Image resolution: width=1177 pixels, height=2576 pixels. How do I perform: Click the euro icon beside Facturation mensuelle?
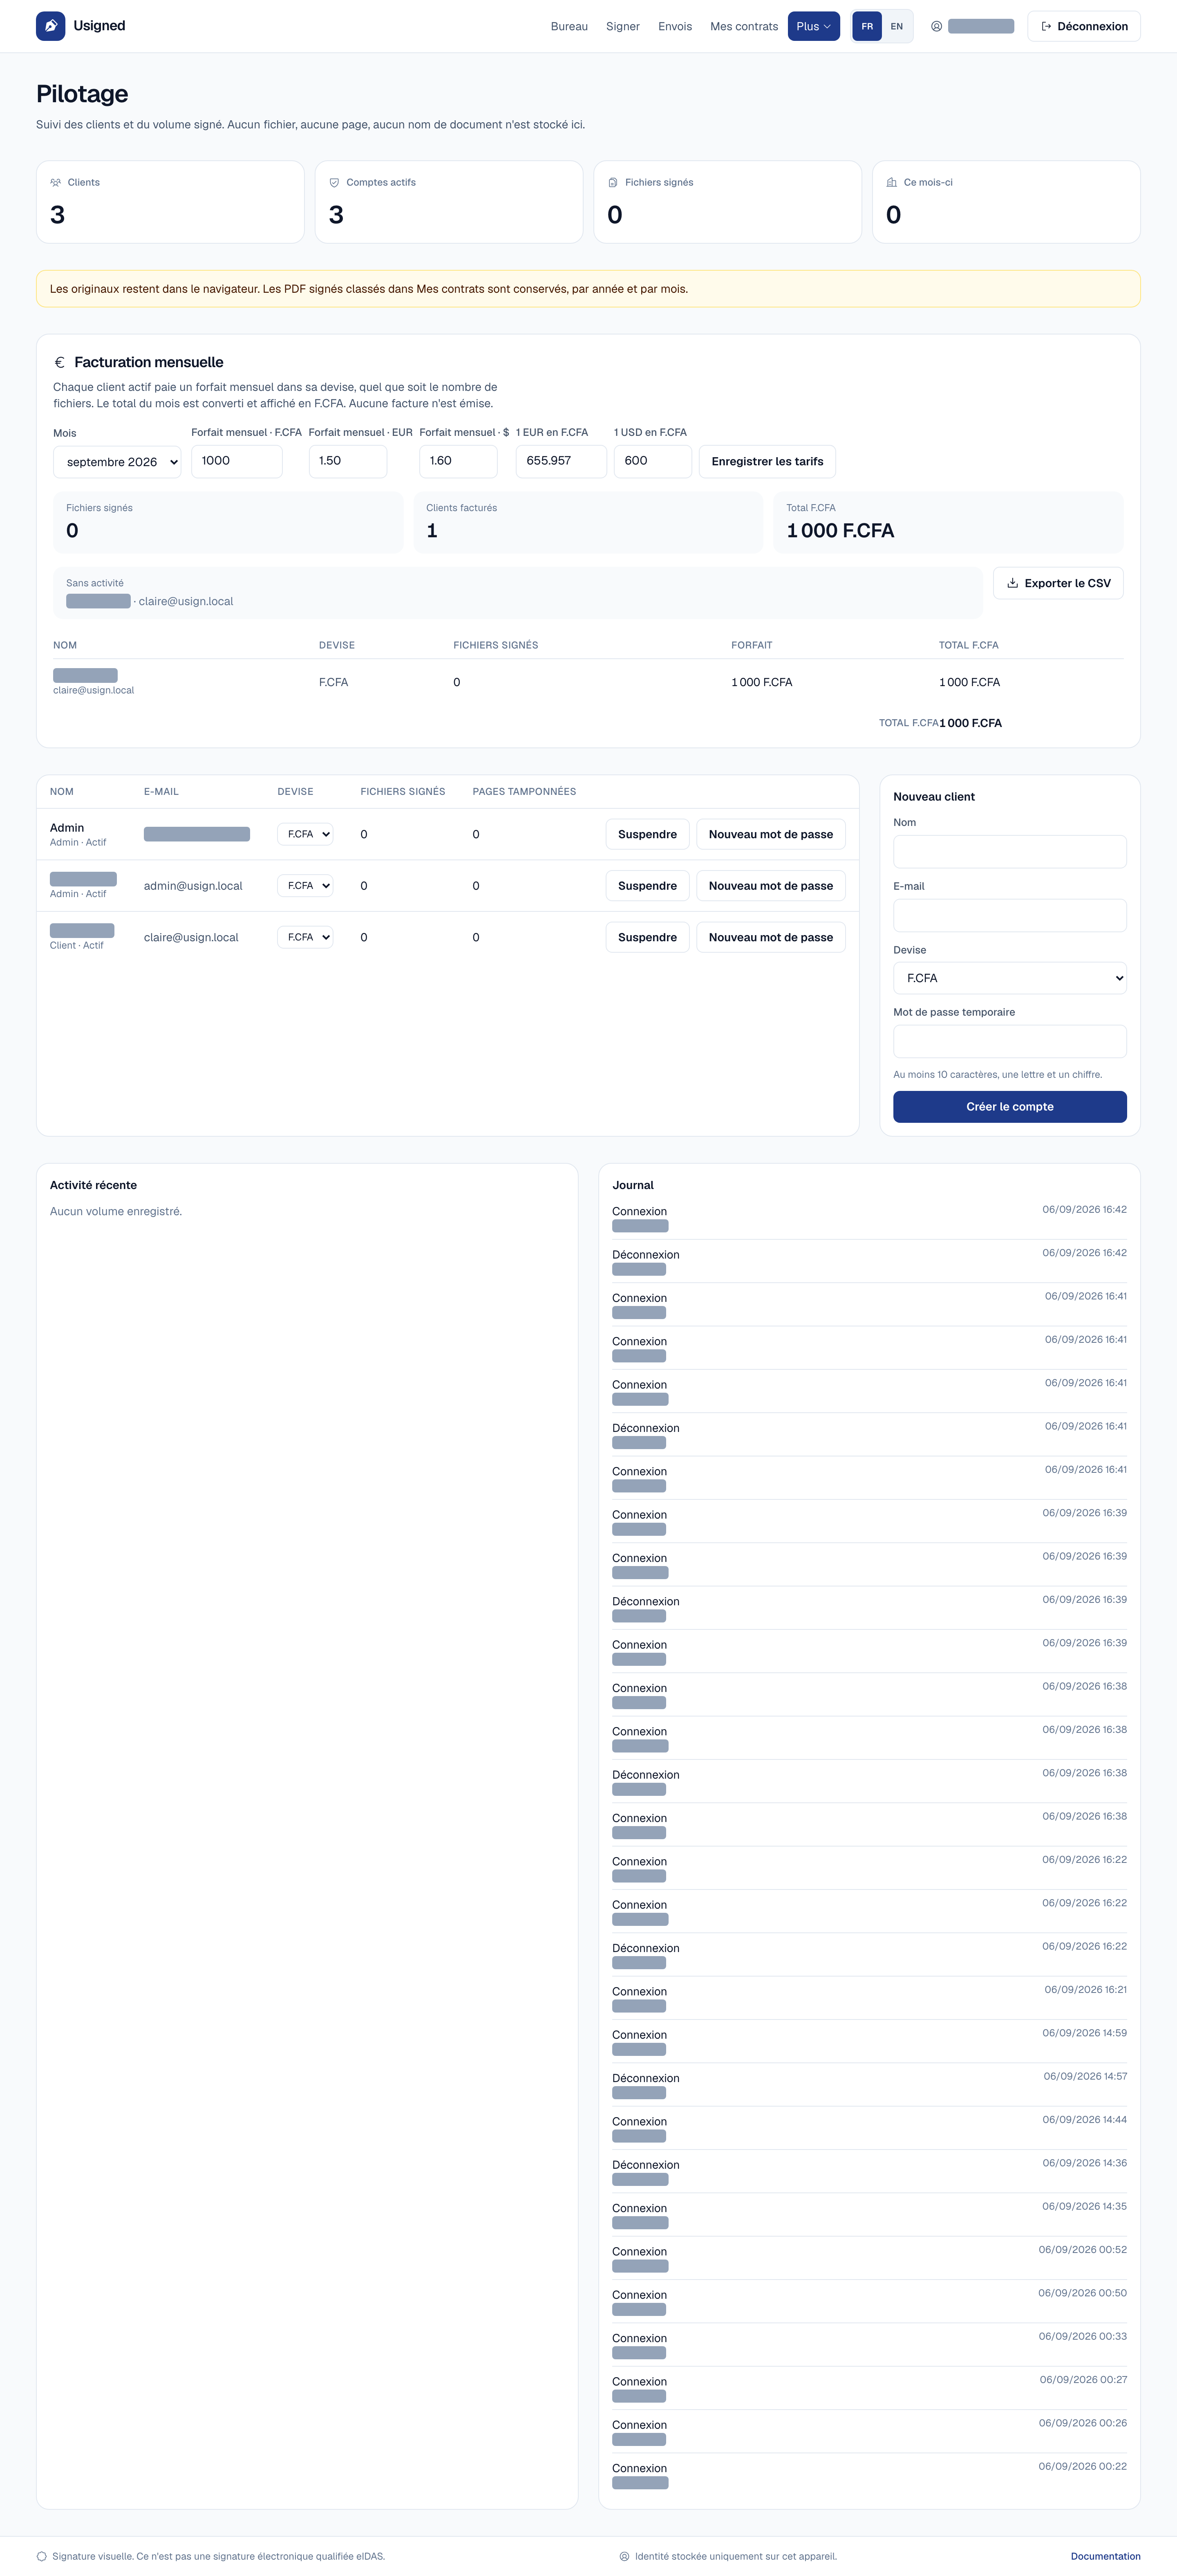(x=60, y=363)
